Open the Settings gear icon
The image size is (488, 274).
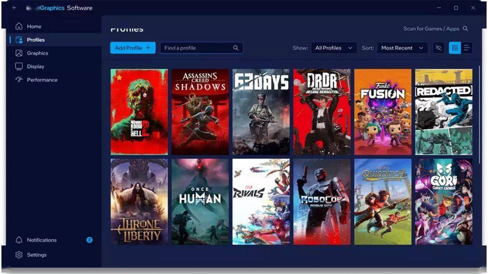pos(19,255)
